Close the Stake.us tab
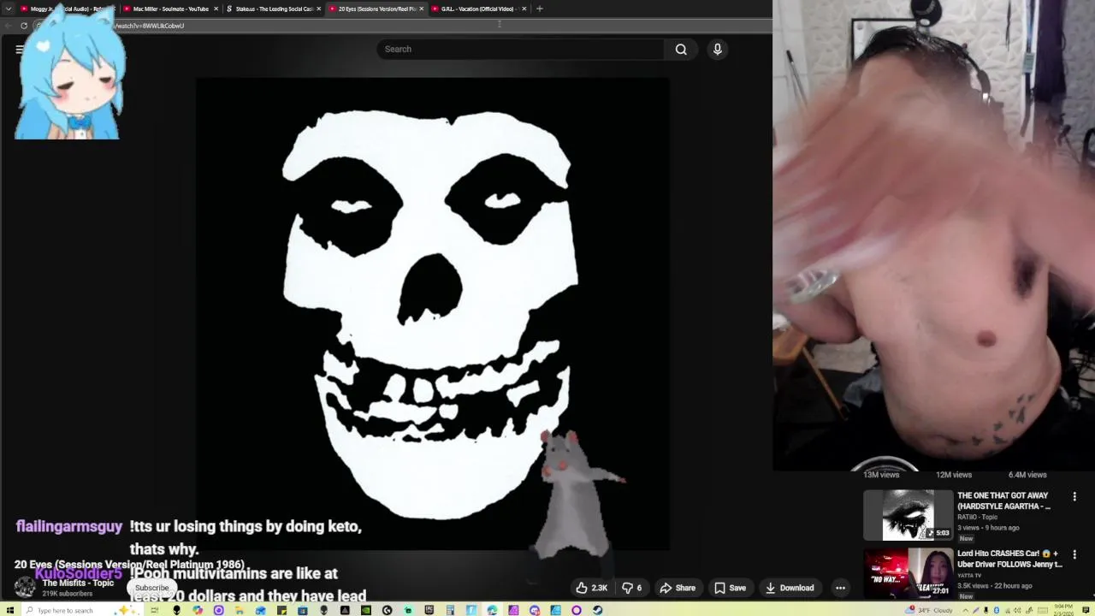This screenshot has height=616, width=1095. (x=318, y=9)
